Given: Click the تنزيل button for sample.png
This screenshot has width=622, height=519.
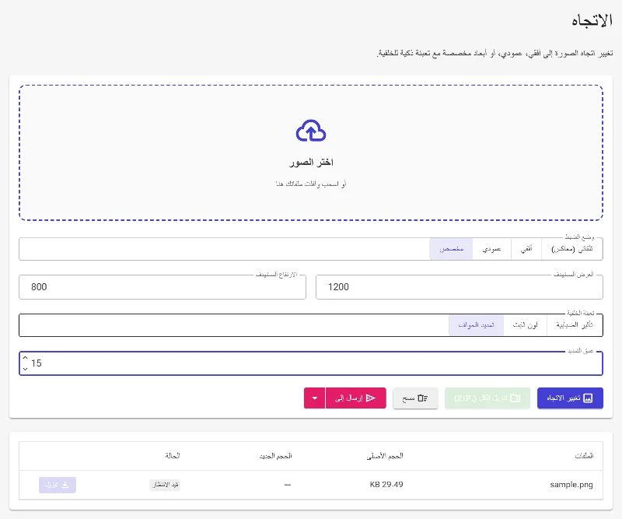Looking at the screenshot, I should [58, 485].
